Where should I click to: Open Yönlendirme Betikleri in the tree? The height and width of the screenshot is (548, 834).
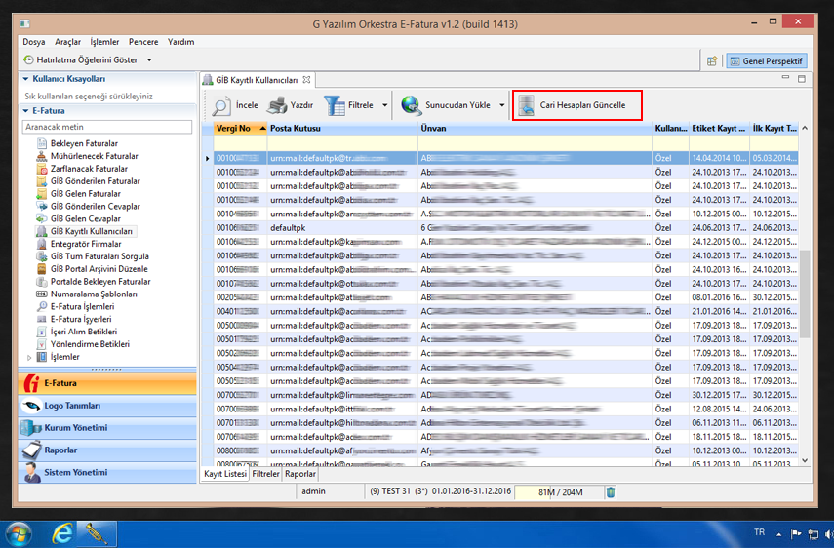[x=90, y=344]
